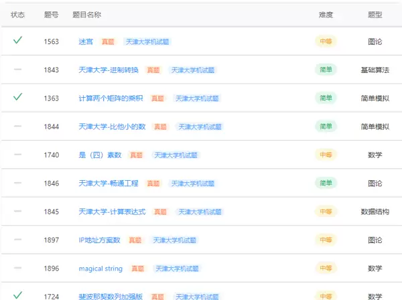The width and height of the screenshot is (402, 300).
Task: Click the 难度 column header
Action: coord(326,15)
